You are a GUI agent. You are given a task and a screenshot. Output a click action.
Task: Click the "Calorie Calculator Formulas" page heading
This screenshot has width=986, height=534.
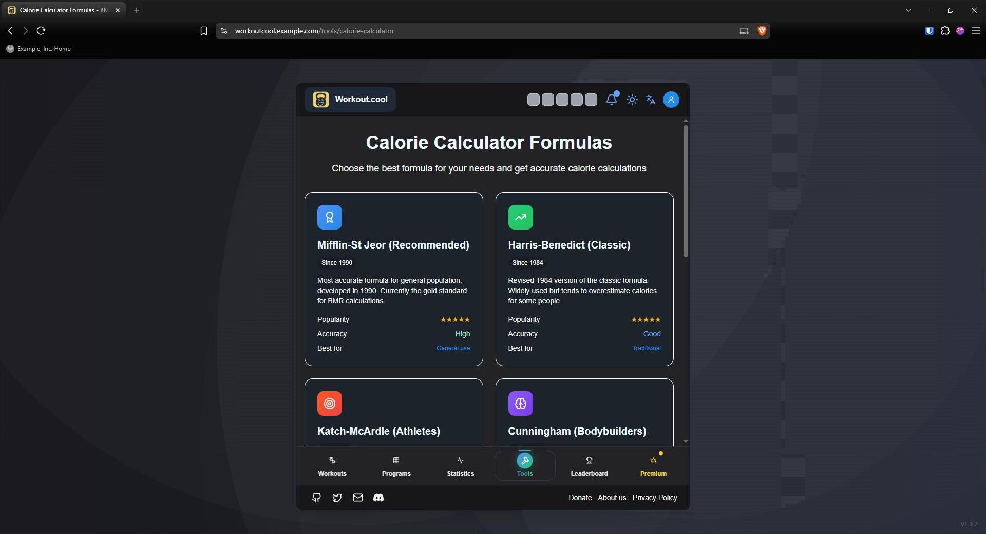click(x=489, y=142)
